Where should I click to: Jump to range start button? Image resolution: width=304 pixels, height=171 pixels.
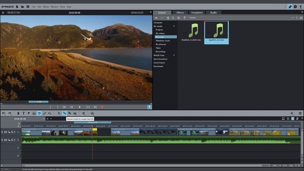[65, 107]
